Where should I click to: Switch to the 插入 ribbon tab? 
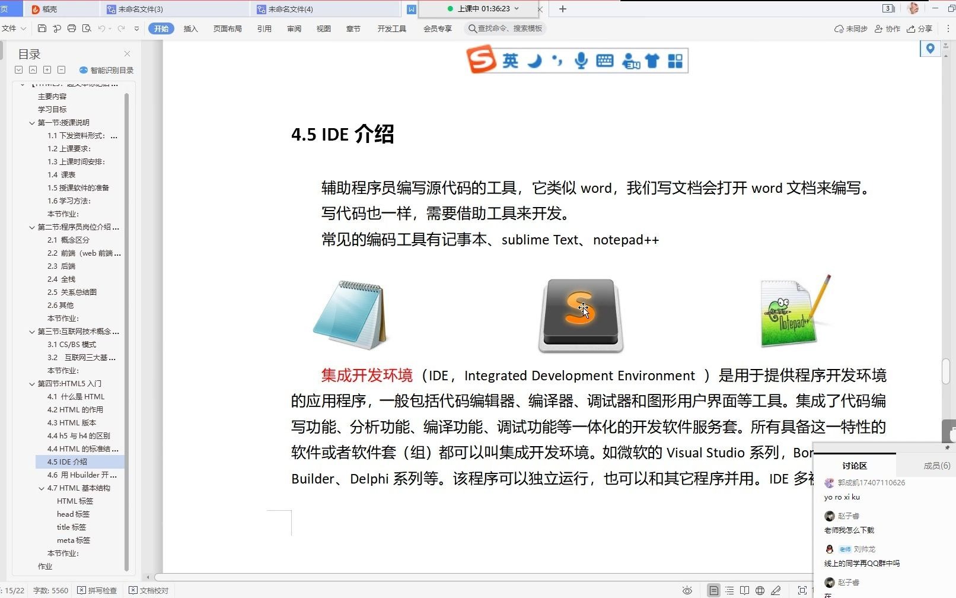tap(190, 28)
